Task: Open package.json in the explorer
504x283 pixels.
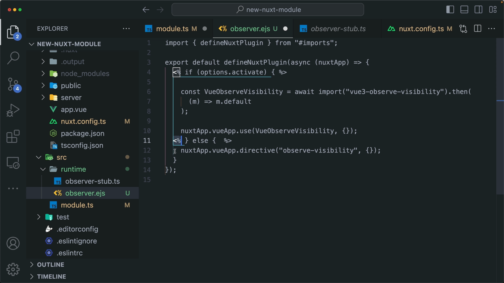Action: 83,134
